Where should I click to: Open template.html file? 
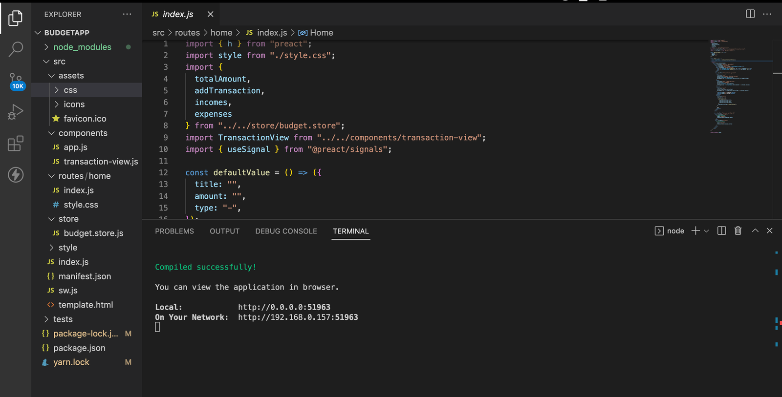tap(86, 305)
